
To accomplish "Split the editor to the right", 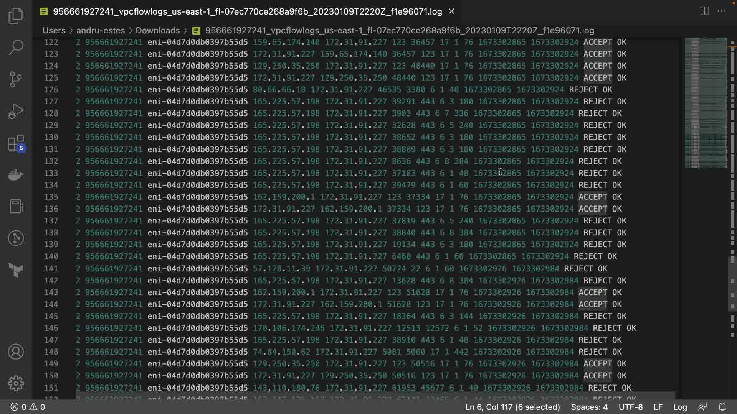I will [x=705, y=11].
